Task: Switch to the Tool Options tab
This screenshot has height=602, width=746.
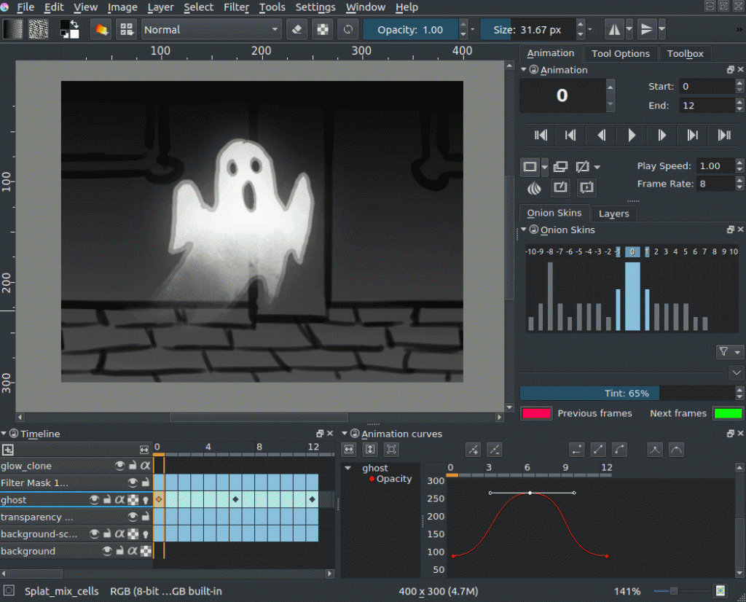Action: (621, 53)
